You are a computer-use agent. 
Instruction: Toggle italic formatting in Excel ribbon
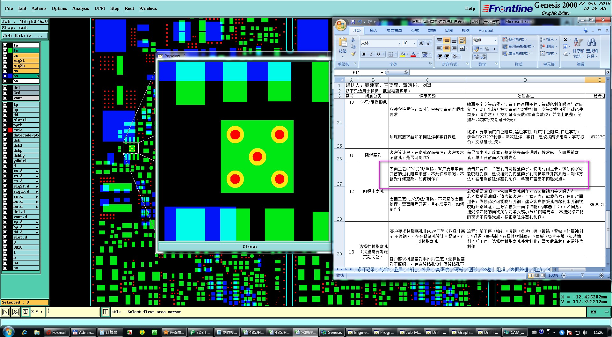pos(371,54)
